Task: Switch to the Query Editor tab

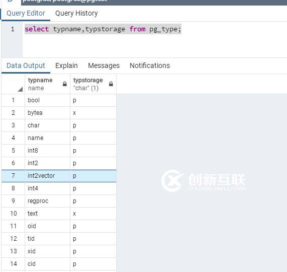Action: (x=26, y=14)
